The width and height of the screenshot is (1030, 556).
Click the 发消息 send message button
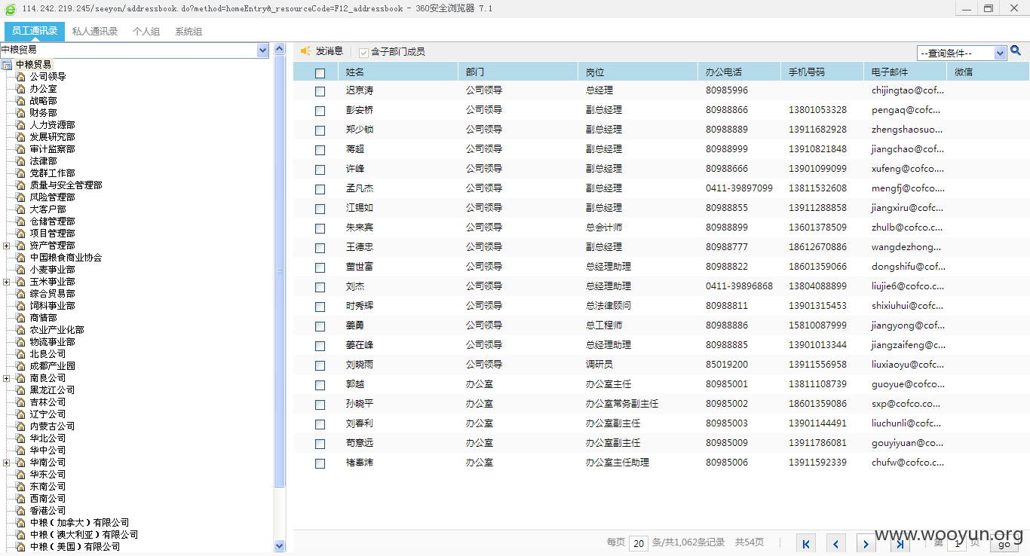322,51
